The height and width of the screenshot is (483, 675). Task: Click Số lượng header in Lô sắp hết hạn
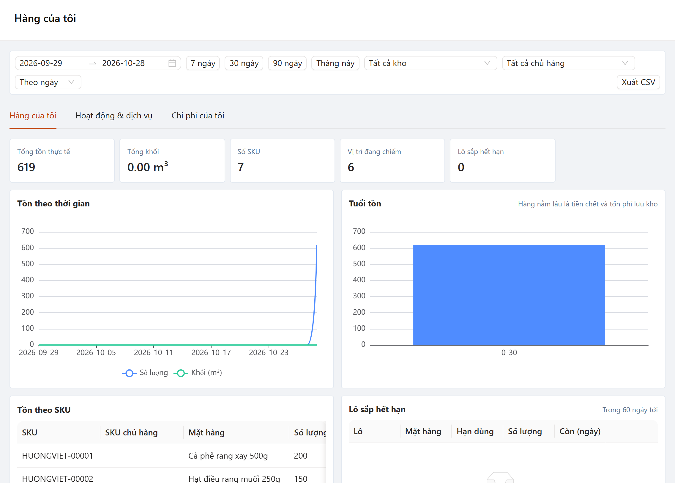pyautogui.click(x=529, y=432)
